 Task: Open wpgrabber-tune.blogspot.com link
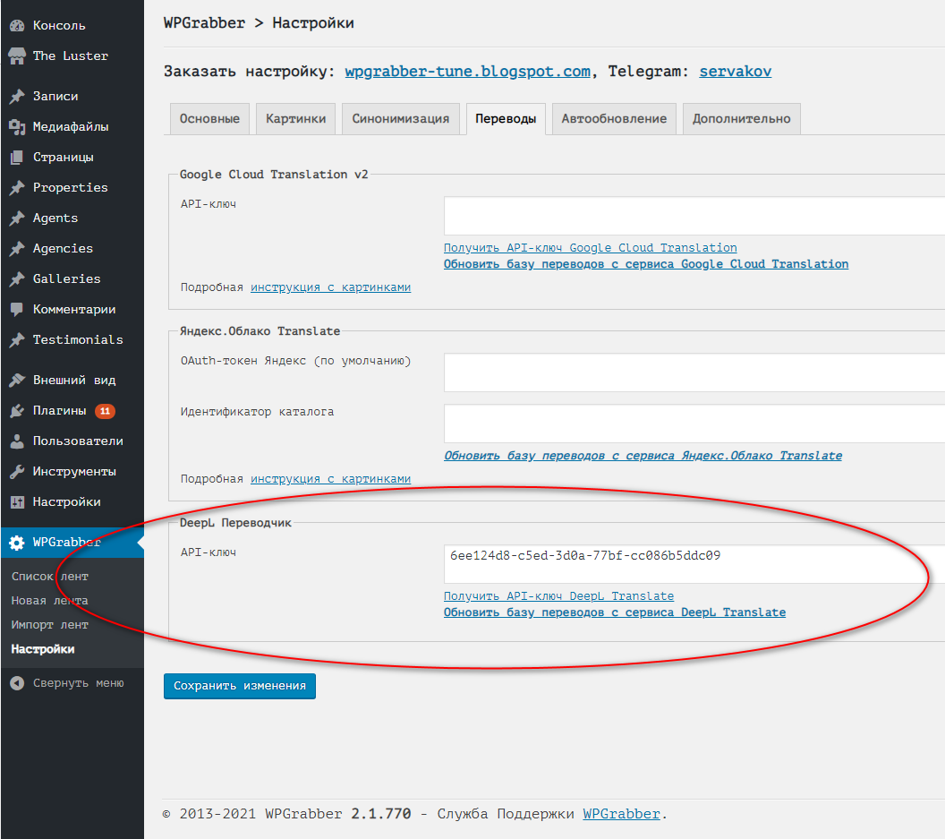tap(468, 72)
